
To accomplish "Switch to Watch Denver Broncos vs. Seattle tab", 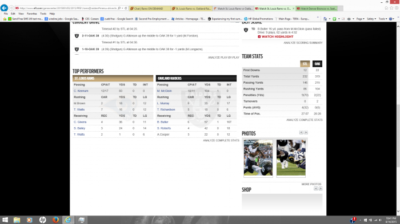I will (x=317, y=9).
